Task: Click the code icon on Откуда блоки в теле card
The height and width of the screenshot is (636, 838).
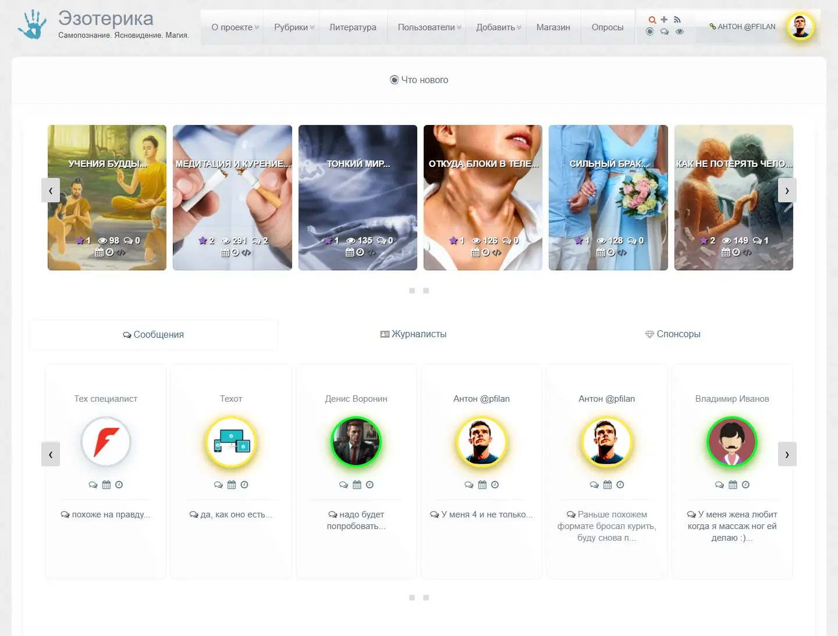Action: pos(496,253)
